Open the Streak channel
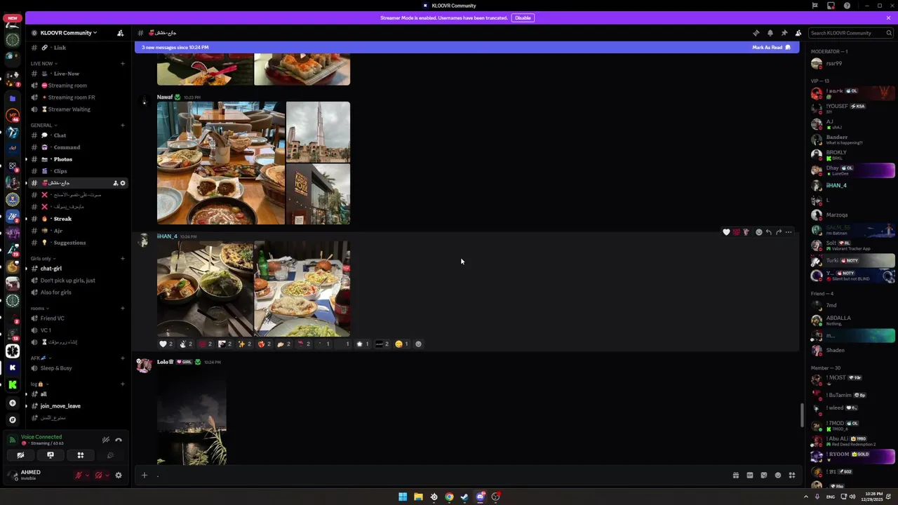Image resolution: width=898 pixels, height=505 pixels. click(x=77, y=219)
